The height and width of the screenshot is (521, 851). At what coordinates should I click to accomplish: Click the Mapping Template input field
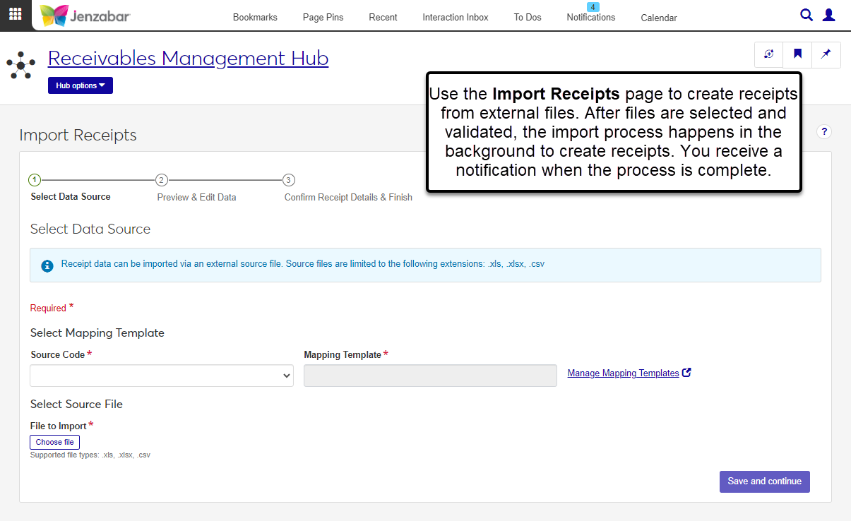click(x=430, y=376)
